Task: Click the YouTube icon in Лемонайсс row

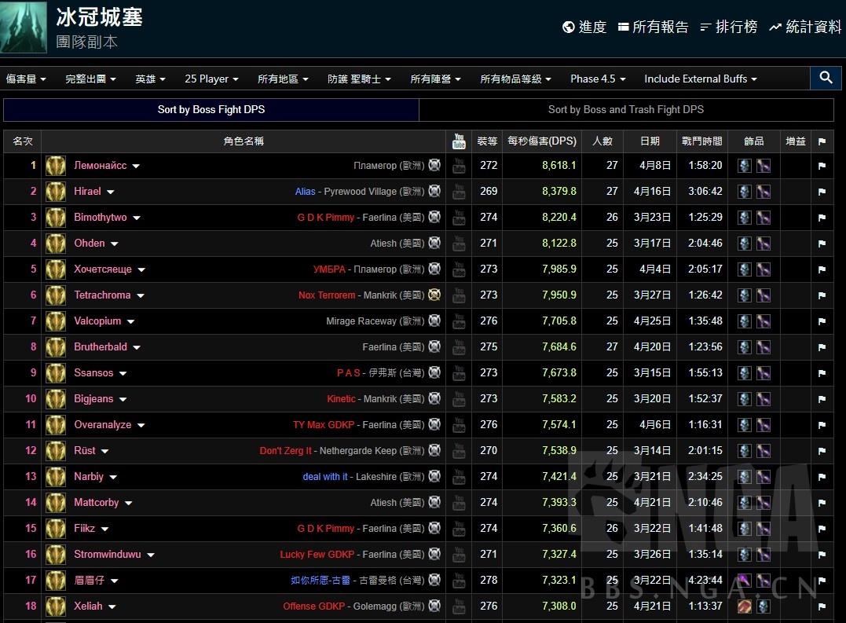Action: 460,166
